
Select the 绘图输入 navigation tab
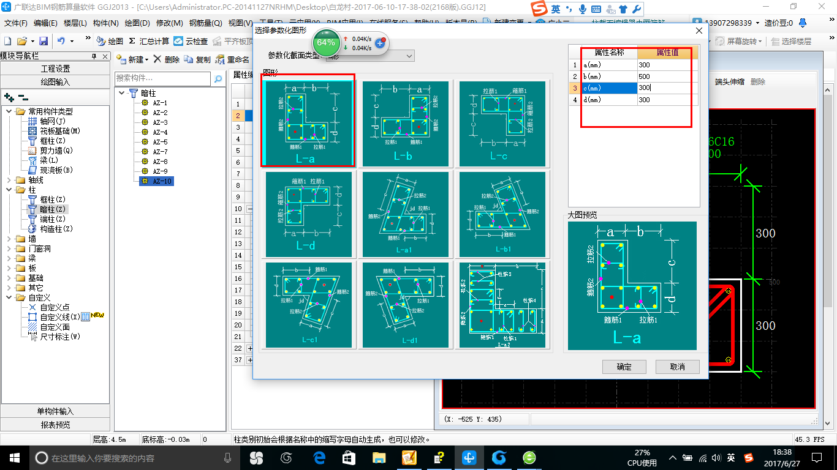pyautogui.click(x=55, y=82)
